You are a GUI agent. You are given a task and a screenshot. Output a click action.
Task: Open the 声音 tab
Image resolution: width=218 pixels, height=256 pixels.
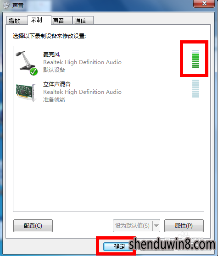(x=61, y=21)
